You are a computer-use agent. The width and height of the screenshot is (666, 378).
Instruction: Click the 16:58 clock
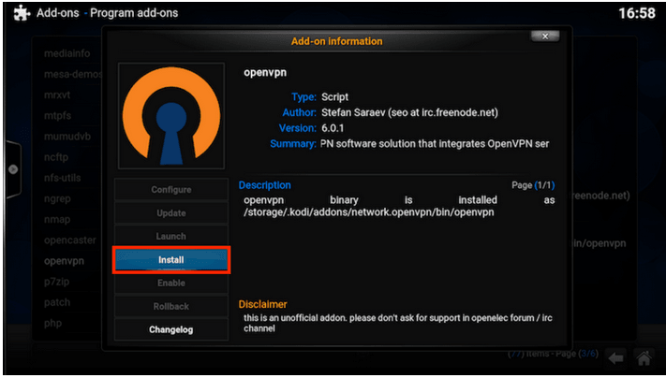point(637,13)
